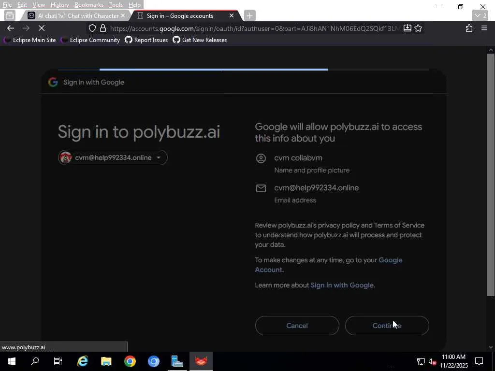Launch Internet Explorer from taskbar

(82, 361)
